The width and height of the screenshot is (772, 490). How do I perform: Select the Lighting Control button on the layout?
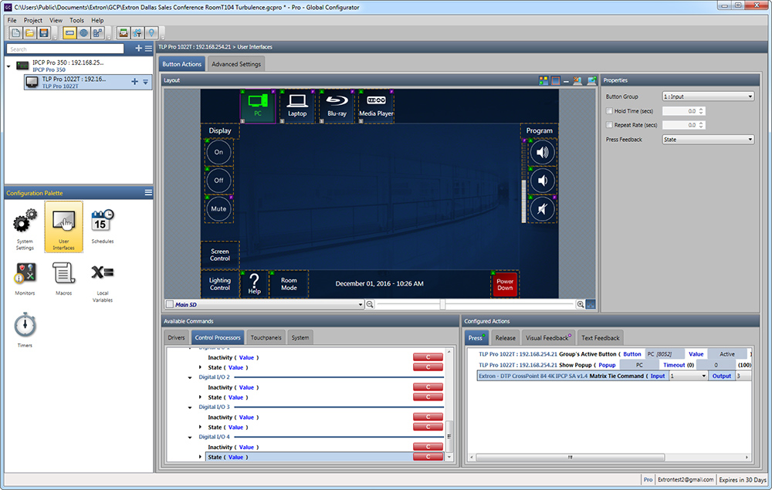click(x=219, y=284)
